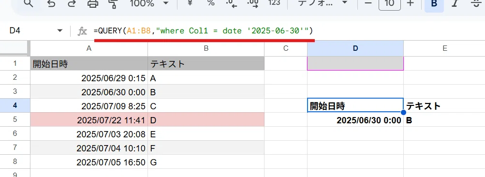Select highlighted cell 2025/07/22 11:41

pos(89,119)
